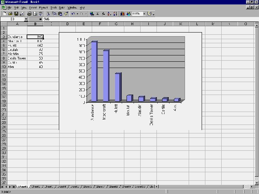Click the AutoSum sigma icon
Image resolution: width=259 pixels, height=194 pixels.
coord(98,14)
